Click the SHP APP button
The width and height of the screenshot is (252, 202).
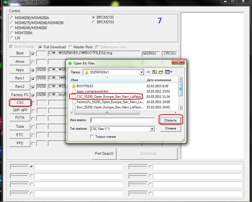click(x=20, y=110)
